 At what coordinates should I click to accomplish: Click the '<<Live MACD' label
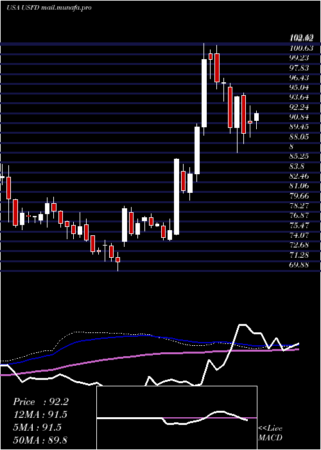click(270, 433)
